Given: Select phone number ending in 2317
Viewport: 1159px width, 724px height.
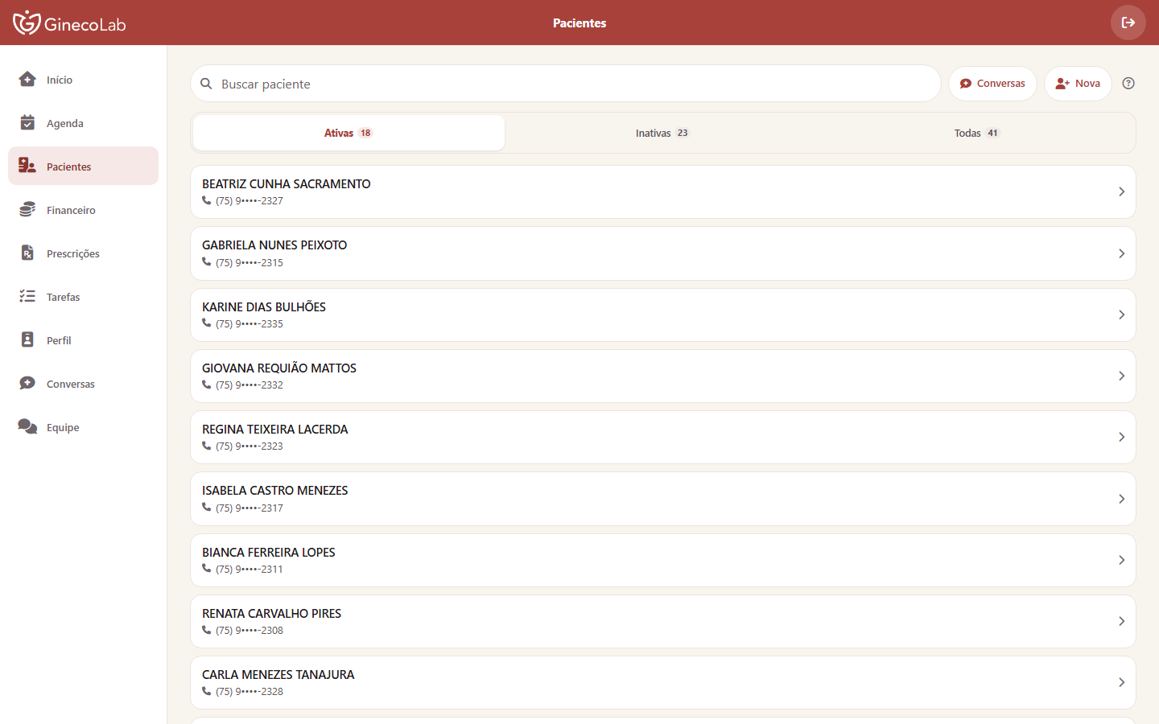Looking at the screenshot, I should tap(250, 508).
